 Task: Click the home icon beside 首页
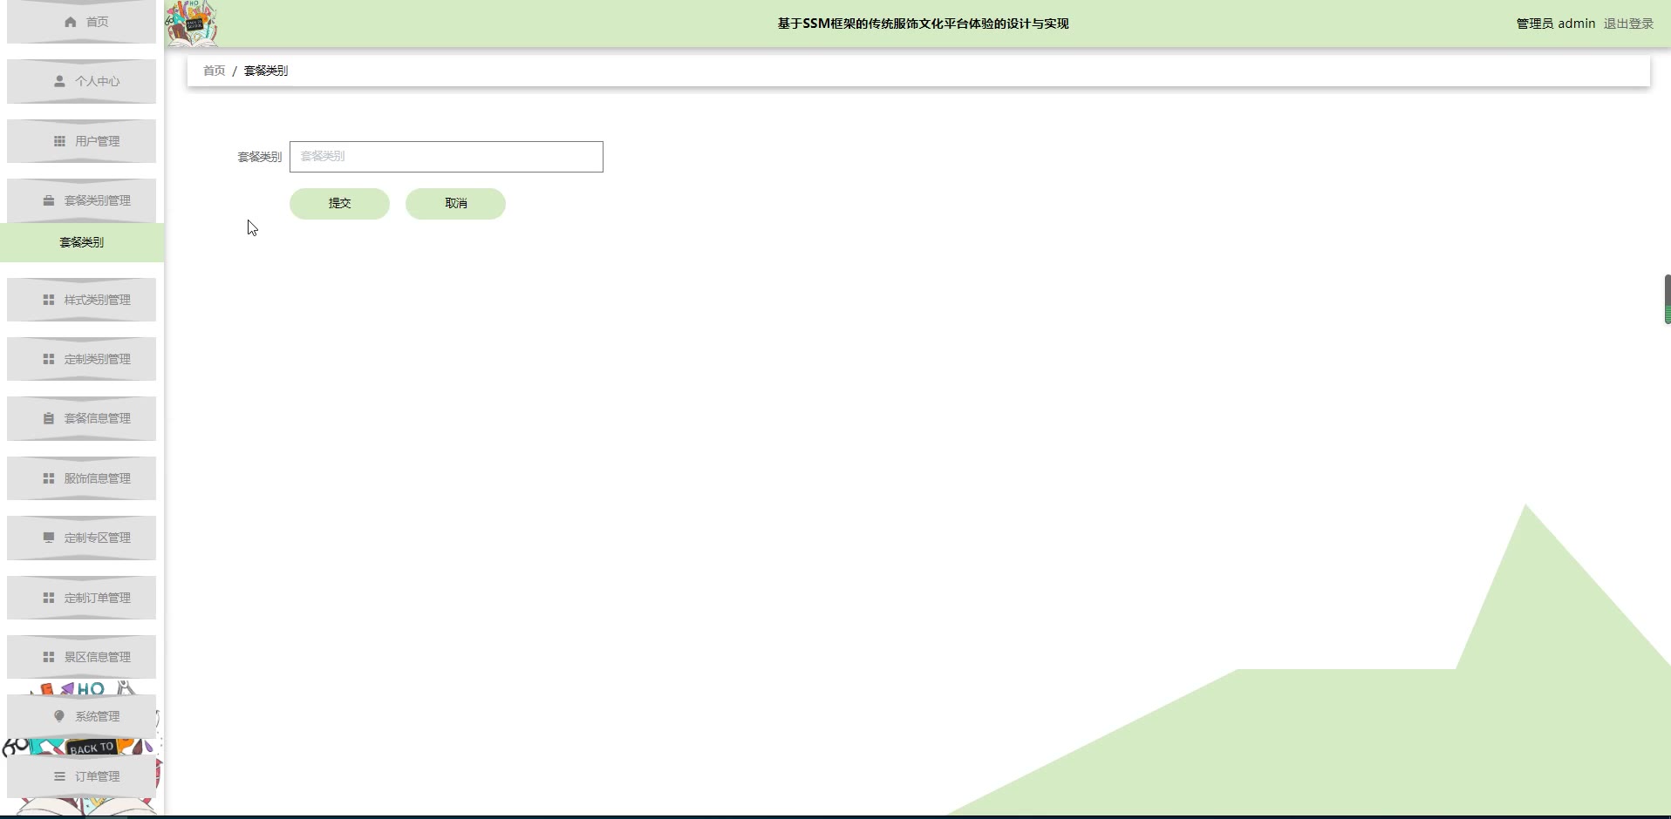click(71, 22)
